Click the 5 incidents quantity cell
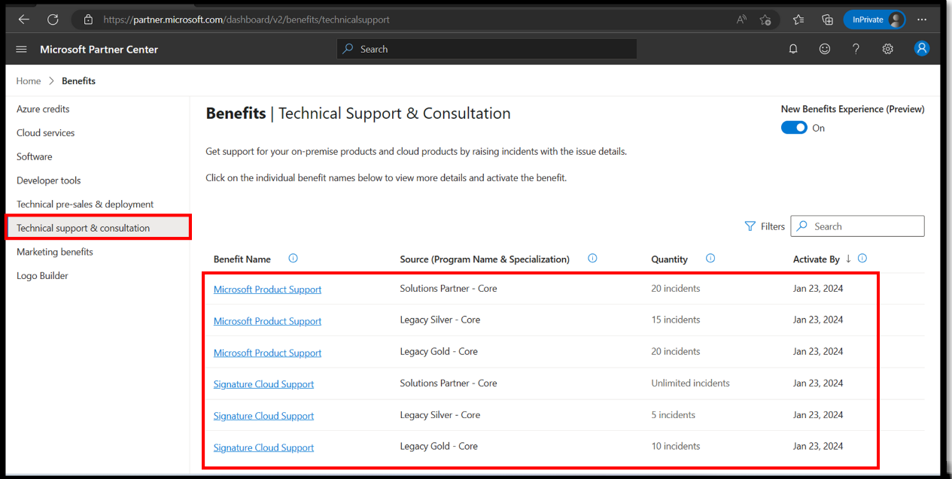Image resolution: width=952 pixels, height=479 pixels. tap(674, 414)
